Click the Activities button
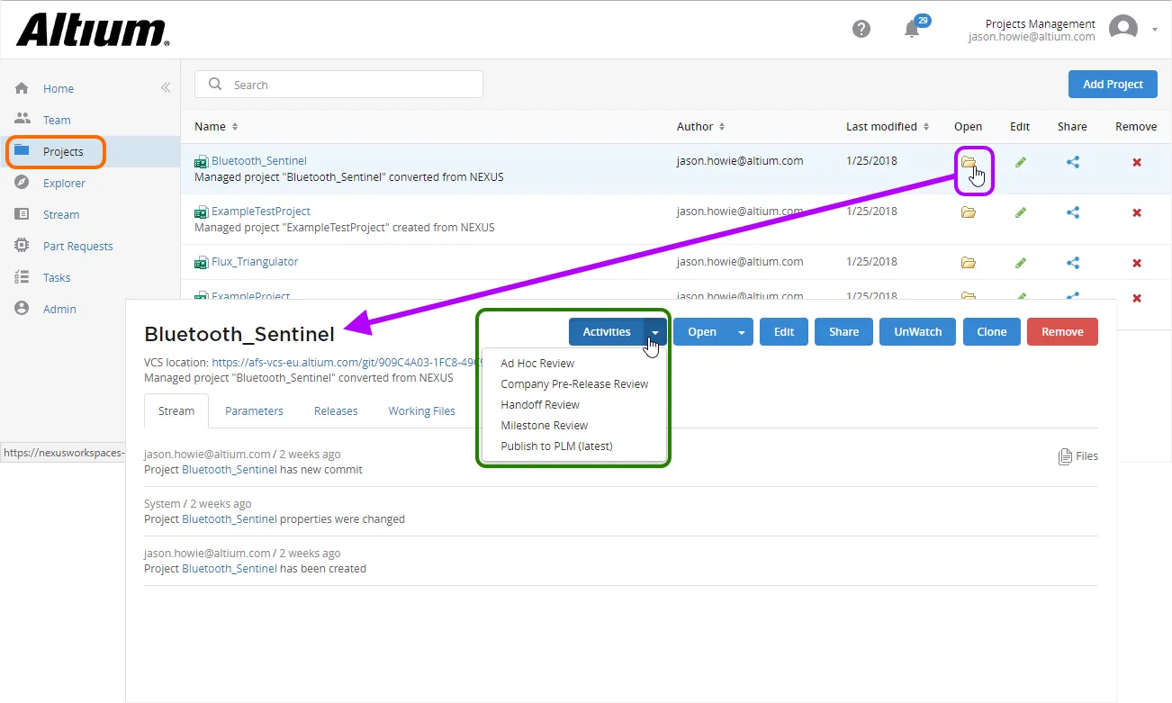Image resolution: width=1172 pixels, height=703 pixels. (x=606, y=331)
